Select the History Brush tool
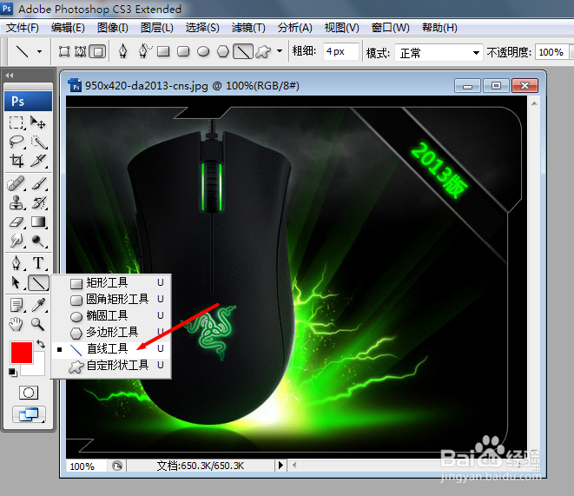574x496 pixels. [x=38, y=202]
